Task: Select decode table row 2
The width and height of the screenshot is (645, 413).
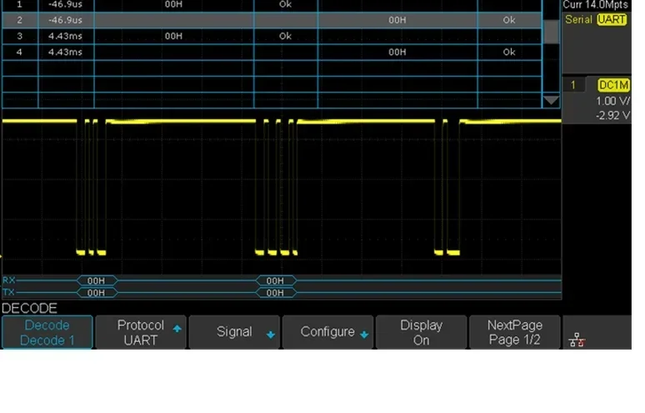Action: point(272,20)
